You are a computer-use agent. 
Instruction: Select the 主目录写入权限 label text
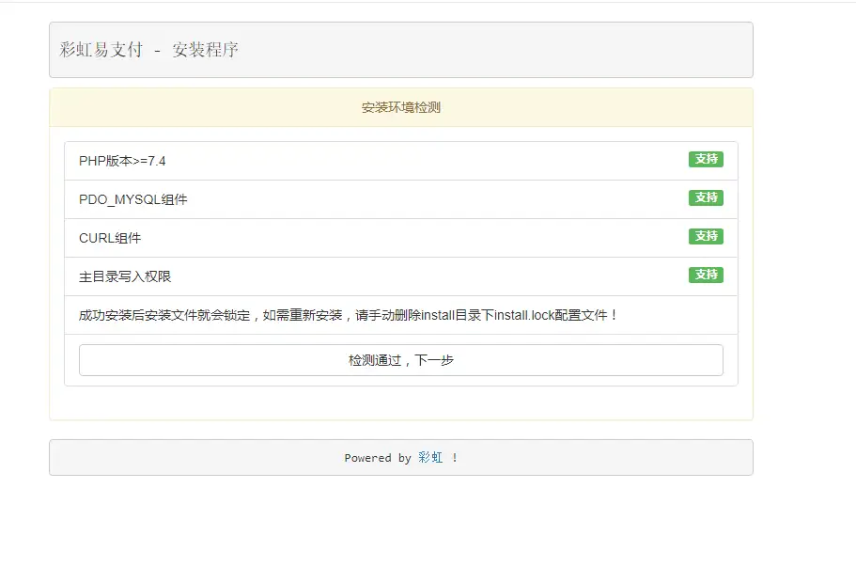[125, 276]
